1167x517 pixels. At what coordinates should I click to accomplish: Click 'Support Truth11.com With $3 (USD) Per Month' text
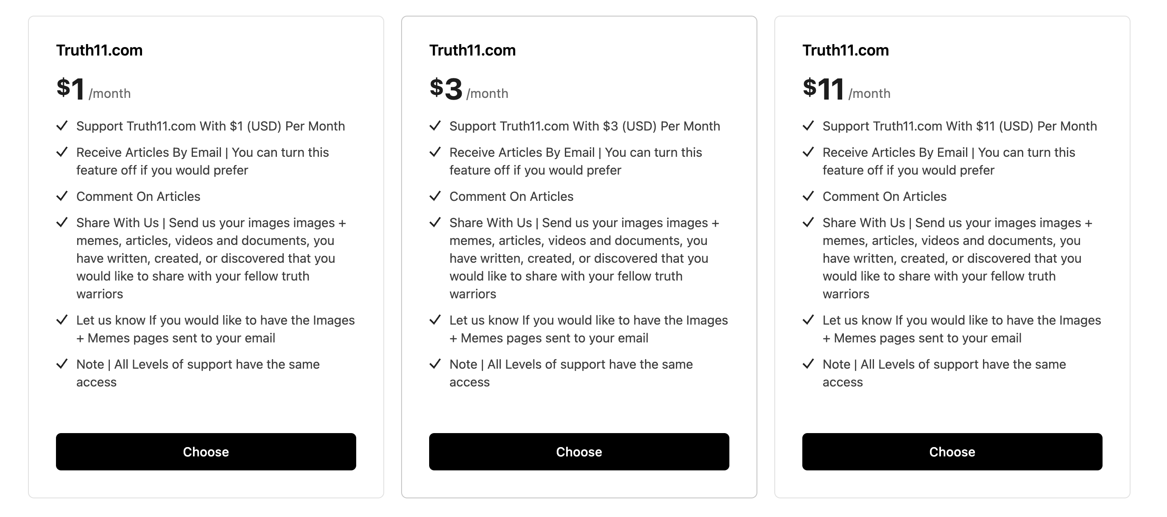coord(584,126)
